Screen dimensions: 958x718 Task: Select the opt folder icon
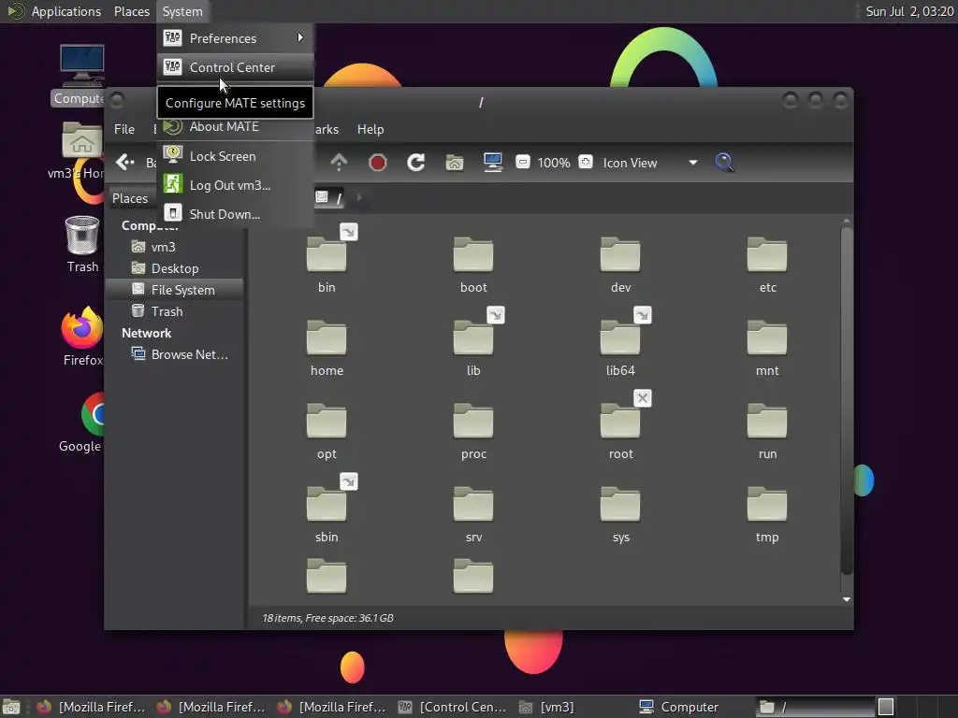click(x=327, y=420)
